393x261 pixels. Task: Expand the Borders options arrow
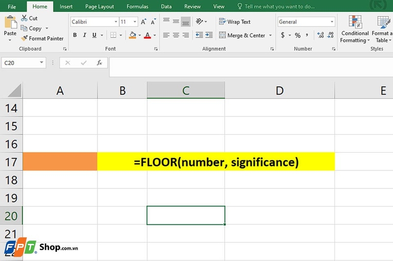[120, 35]
